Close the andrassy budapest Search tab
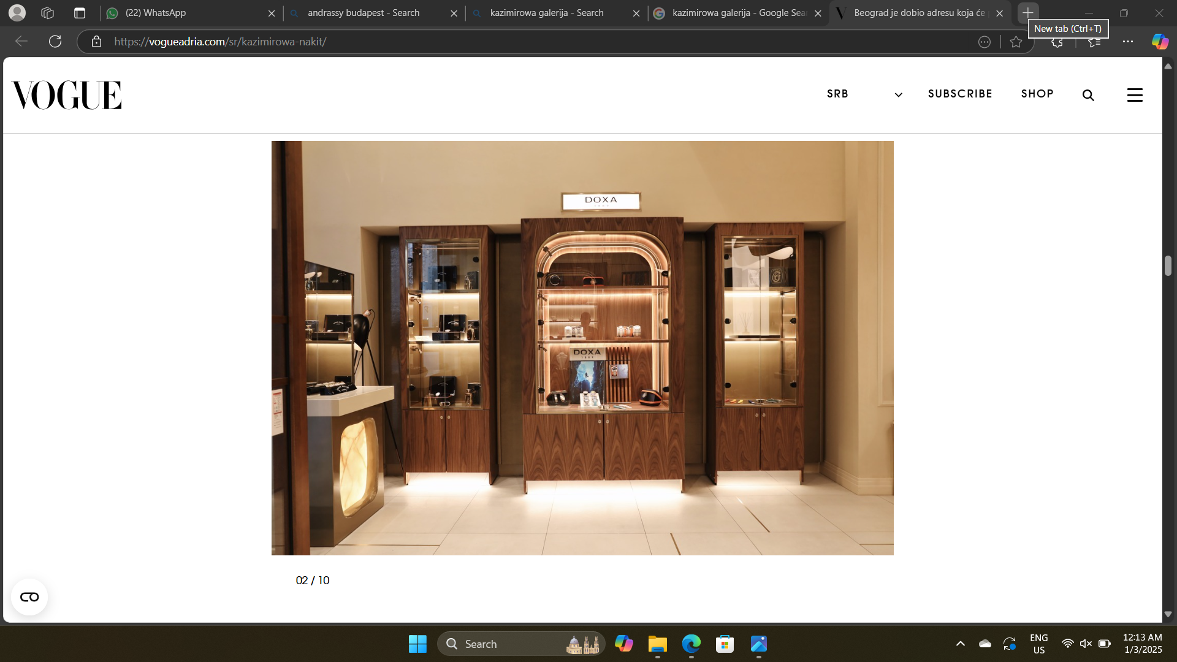 coord(454,13)
